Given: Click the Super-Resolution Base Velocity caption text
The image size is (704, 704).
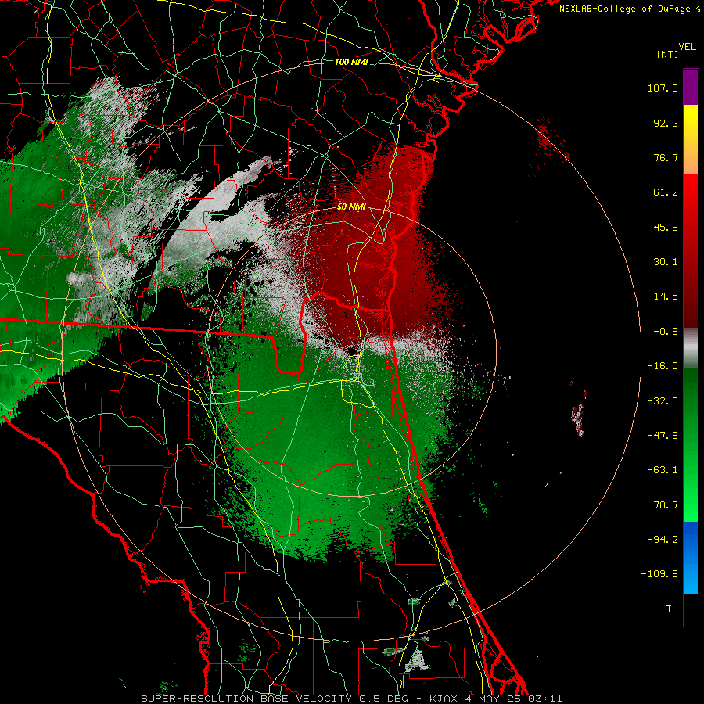Looking at the screenshot, I should point(351,699).
